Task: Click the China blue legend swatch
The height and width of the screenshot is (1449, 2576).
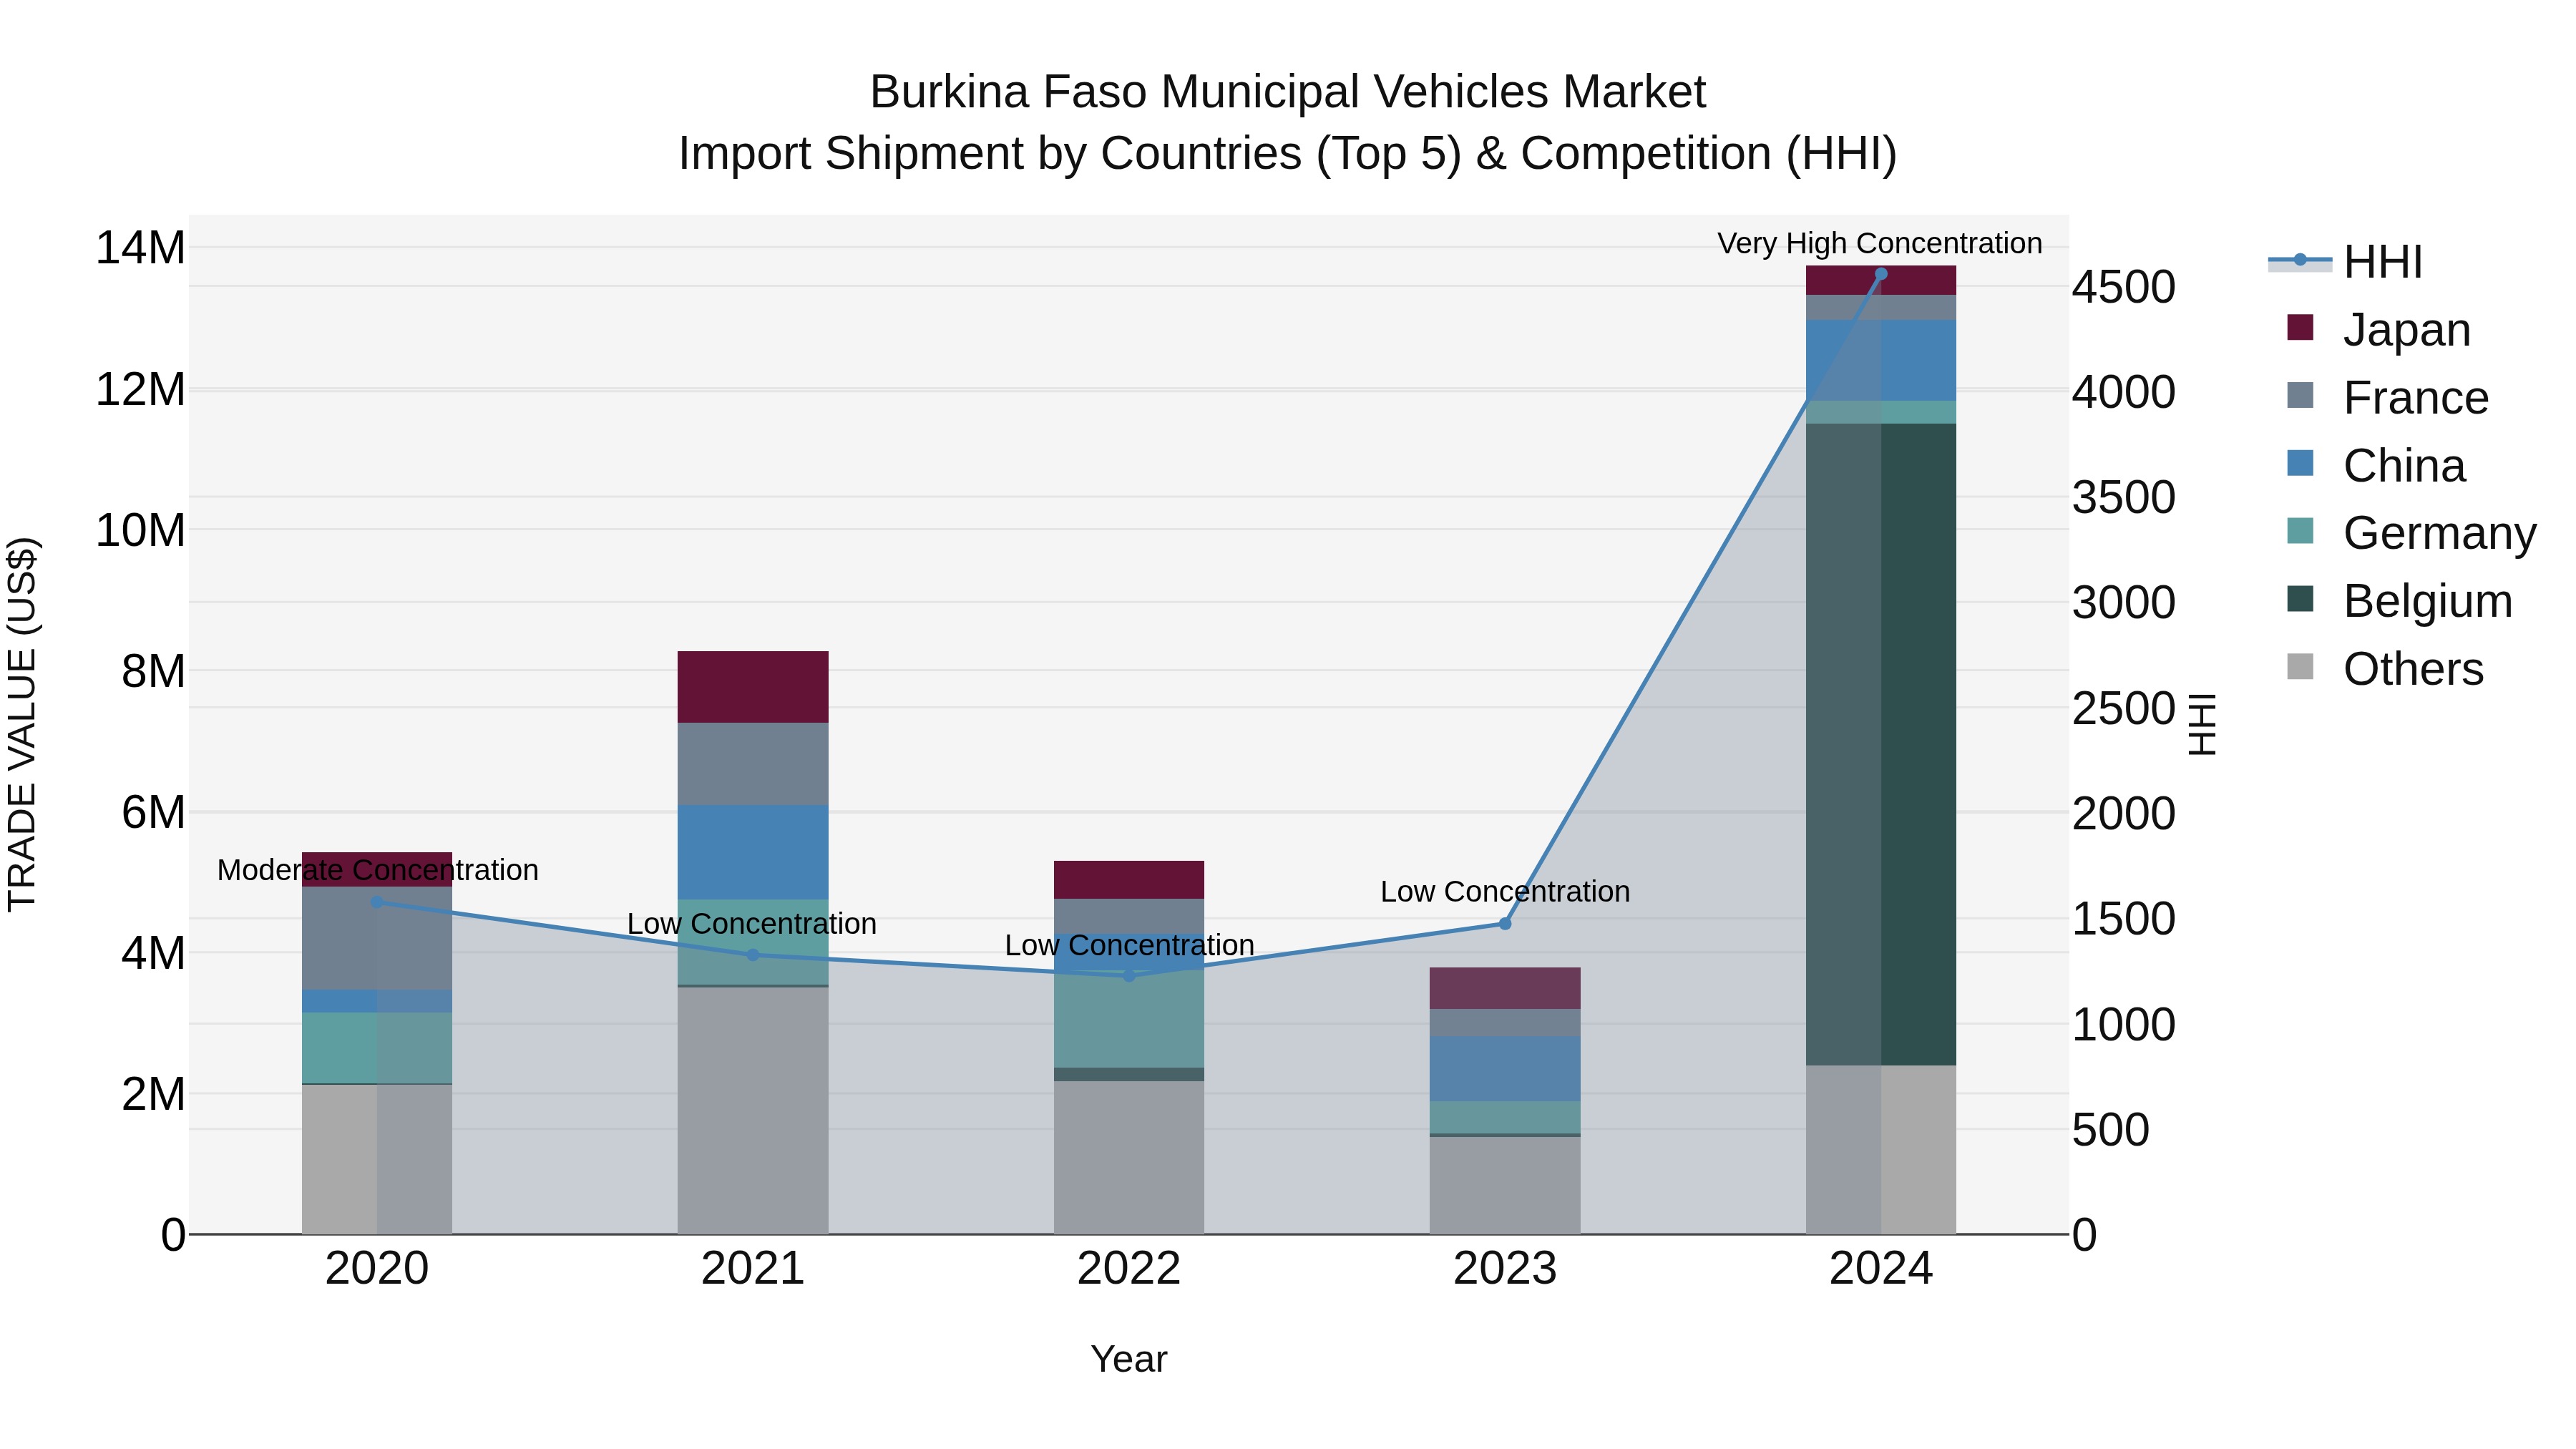Action: [2300, 463]
